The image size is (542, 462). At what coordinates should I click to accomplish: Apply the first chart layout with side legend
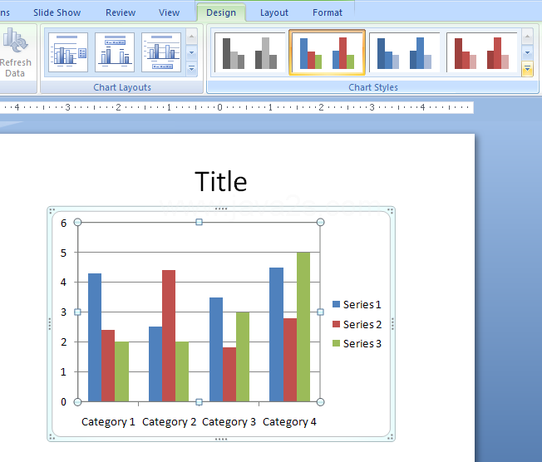pyautogui.click(x=68, y=52)
